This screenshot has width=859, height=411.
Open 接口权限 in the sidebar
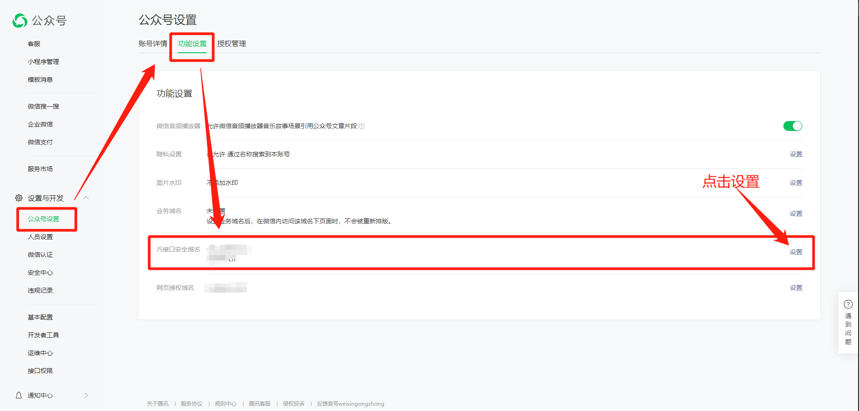pos(40,371)
